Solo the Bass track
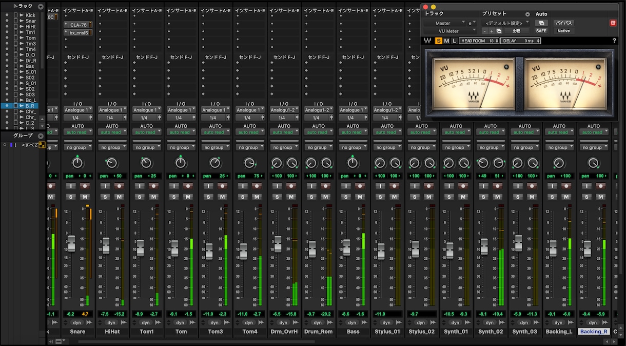The height and width of the screenshot is (346, 626). pos(346,197)
